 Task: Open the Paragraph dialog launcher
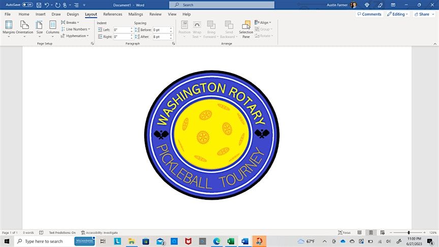point(173,44)
